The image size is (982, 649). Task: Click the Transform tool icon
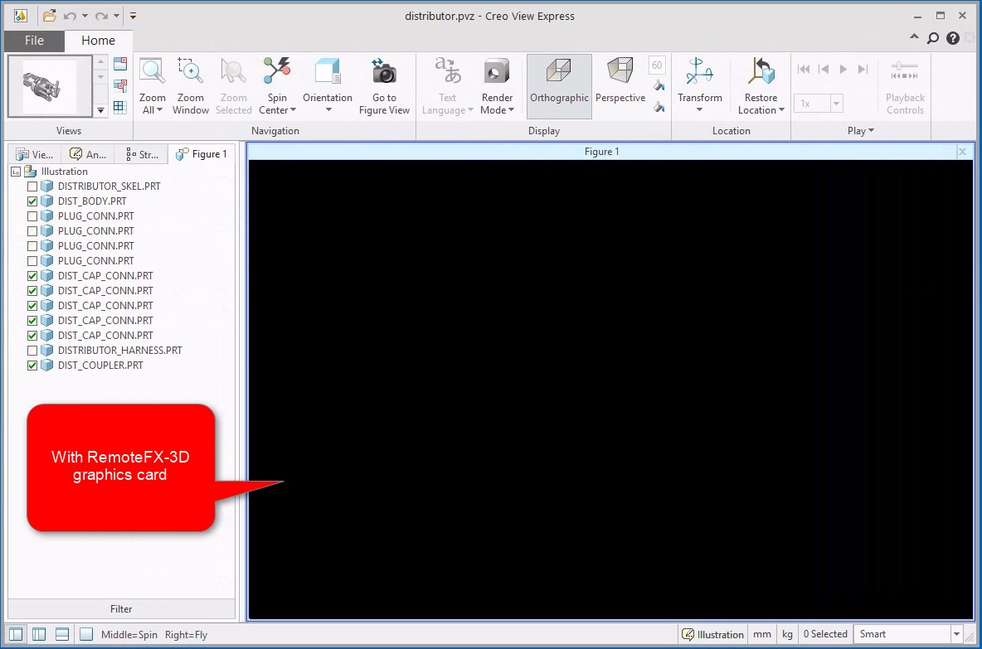click(x=699, y=72)
